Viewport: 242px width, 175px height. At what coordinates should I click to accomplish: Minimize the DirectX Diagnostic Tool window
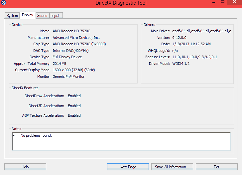tap(214, 2)
